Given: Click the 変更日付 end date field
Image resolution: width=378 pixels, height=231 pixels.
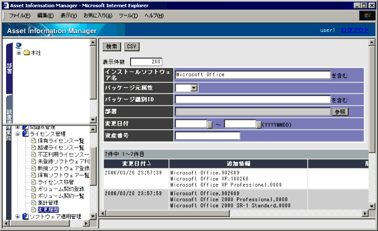Looking at the screenshot, I should pyautogui.click(x=240, y=124).
